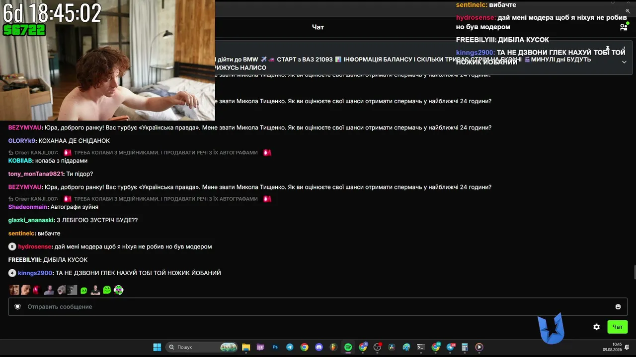Click username sentinelc in main chat list
Viewport: 636px width, 357px height.
pyautogui.click(x=21, y=234)
